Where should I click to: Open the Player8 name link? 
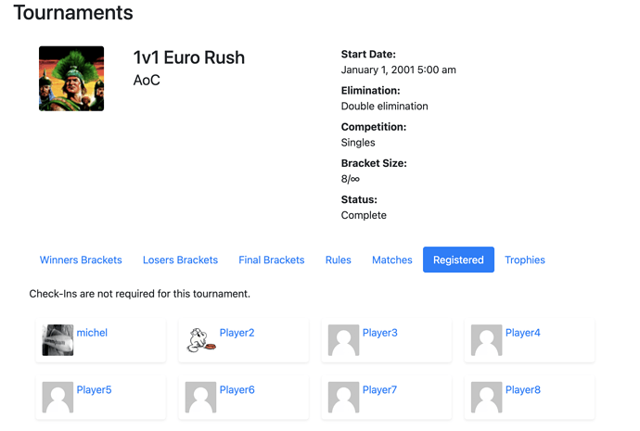[523, 390]
